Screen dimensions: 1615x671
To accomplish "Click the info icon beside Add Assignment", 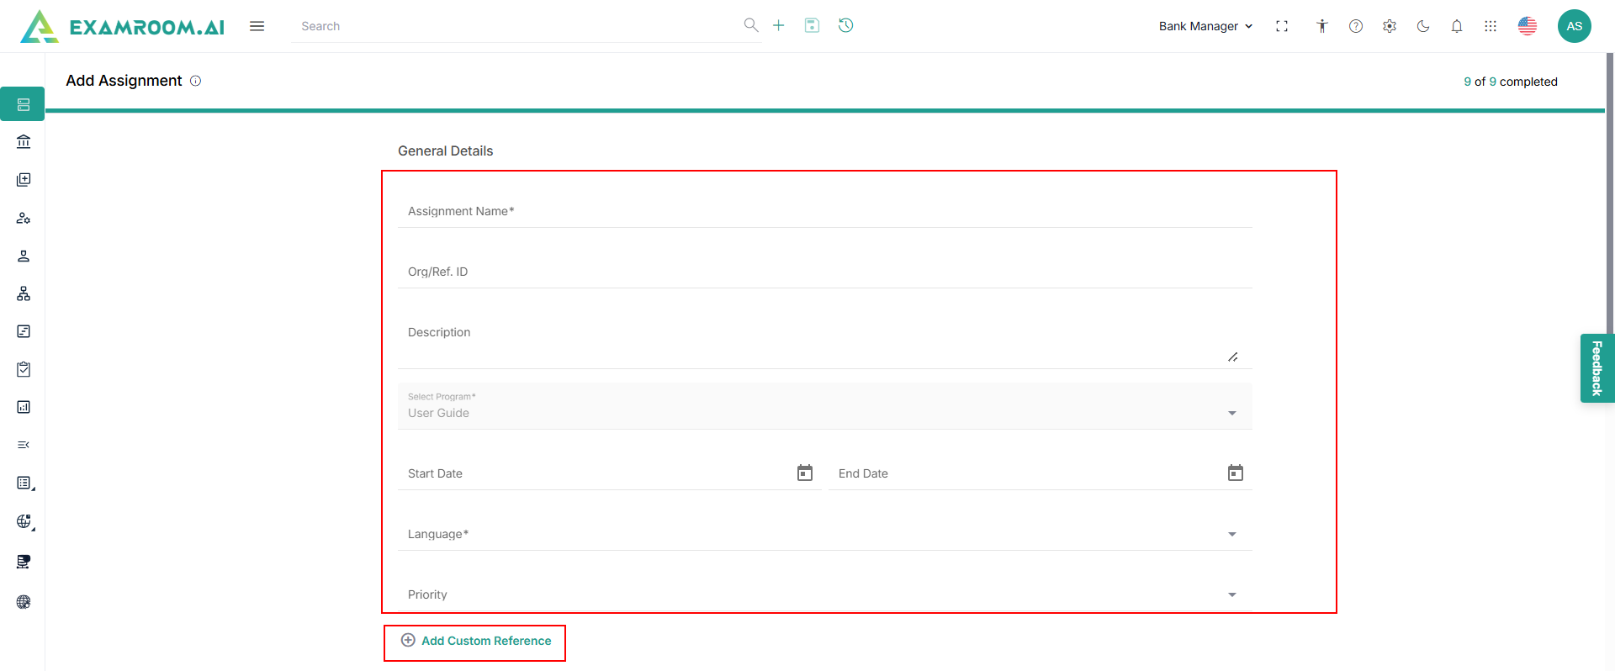I will [x=196, y=81].
